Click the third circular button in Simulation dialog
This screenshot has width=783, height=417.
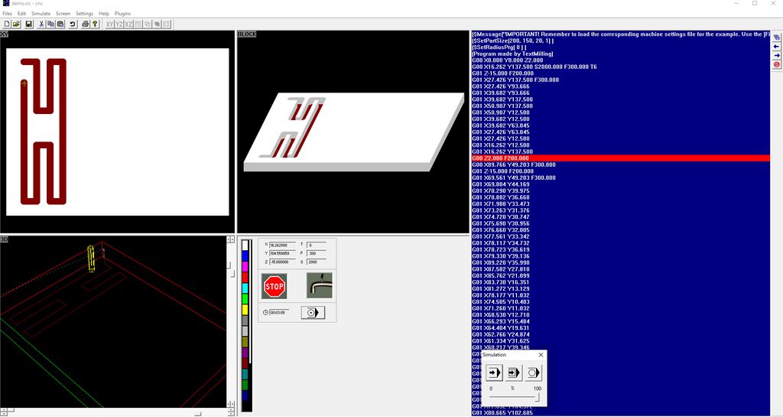click(x=533, y=373)
